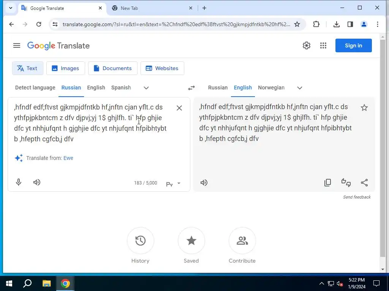View site information icon in address bar
The image size is (389, 291).
tap(55, 24)
